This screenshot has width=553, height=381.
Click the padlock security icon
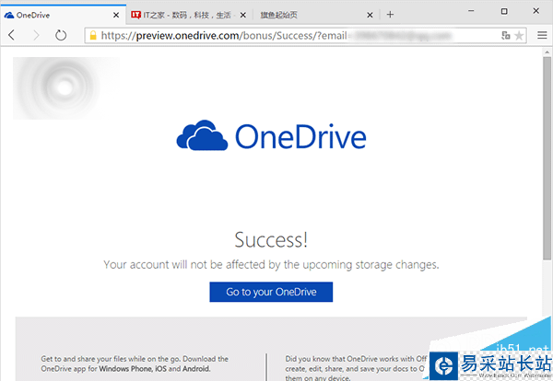tap(93, 35)
